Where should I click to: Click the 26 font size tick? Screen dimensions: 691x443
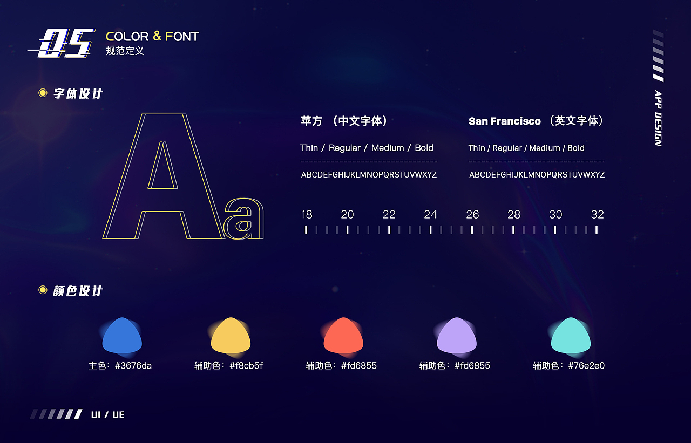(472, 230)
